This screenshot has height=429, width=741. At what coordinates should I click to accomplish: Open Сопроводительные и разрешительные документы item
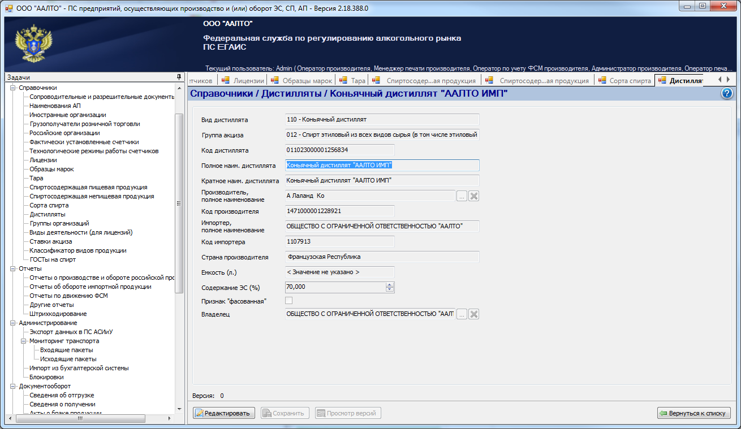(102, 97)
